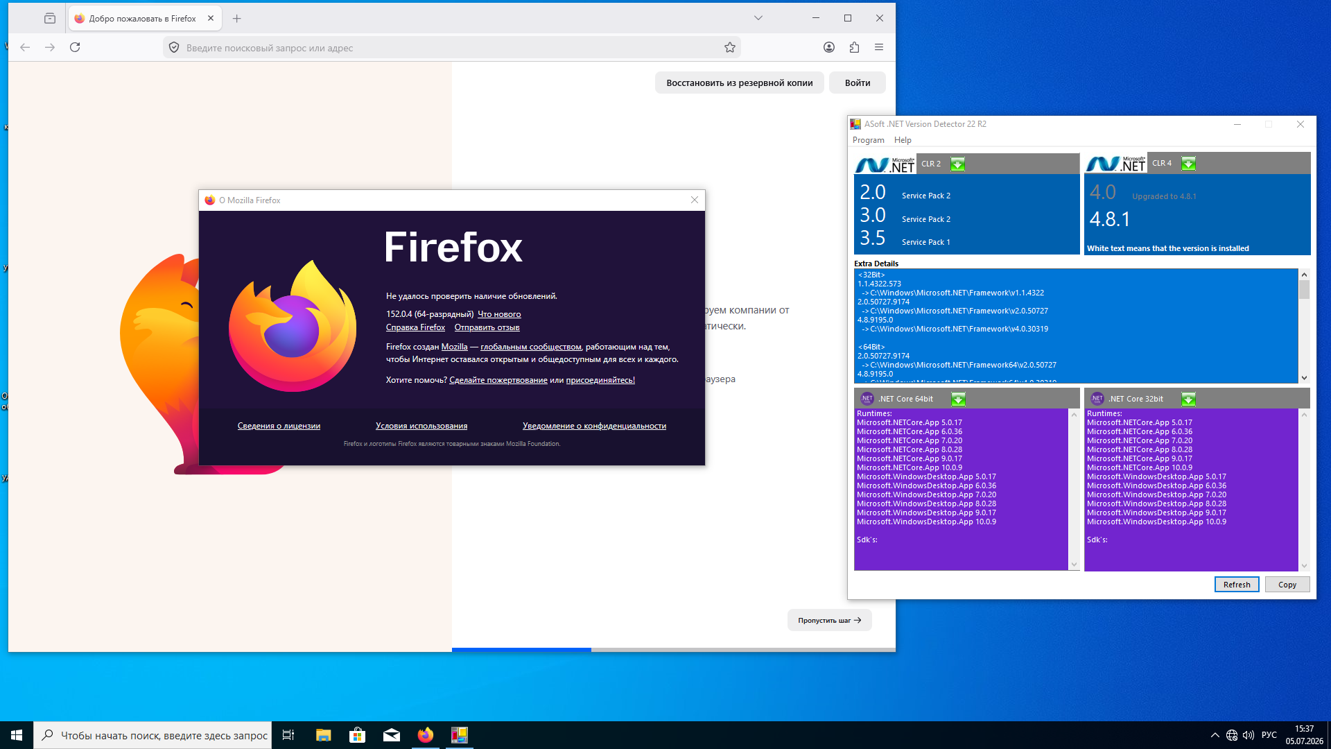Image resolution: width=1331 pixels, height=749 pixels.
Task: Click the Extra Details scrollbar thumb
Action: (1304, 289)
